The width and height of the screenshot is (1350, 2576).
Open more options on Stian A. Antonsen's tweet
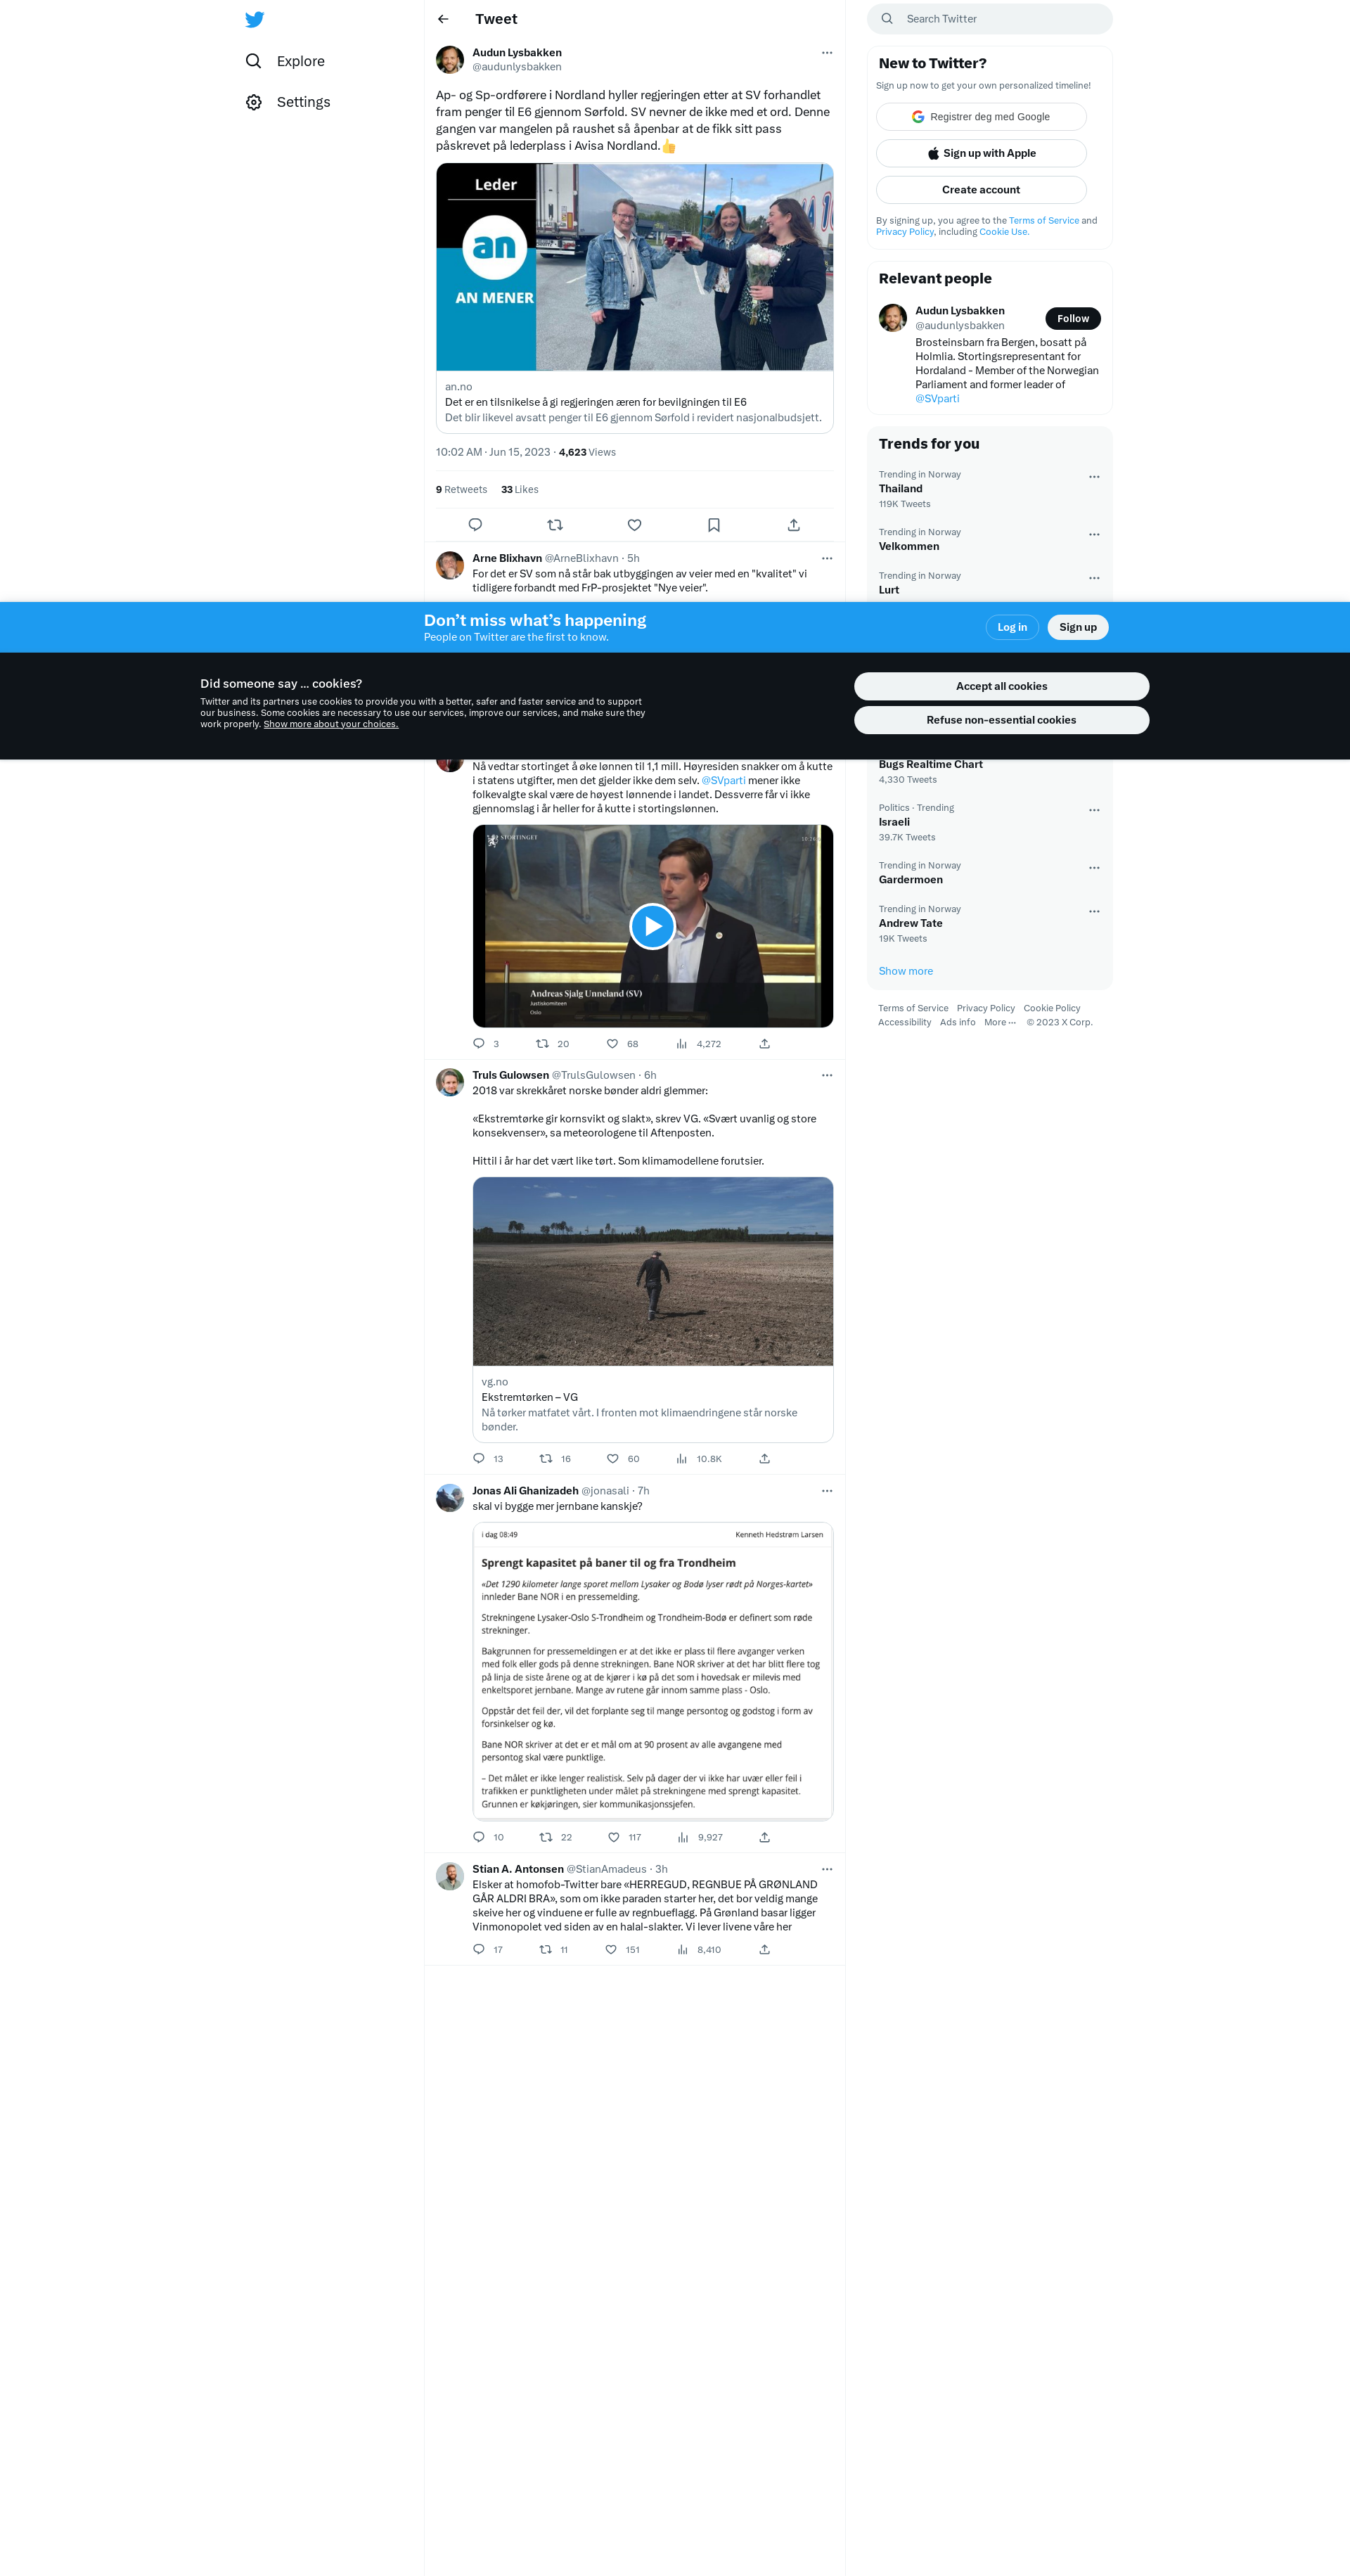(x=827, y=1870)
